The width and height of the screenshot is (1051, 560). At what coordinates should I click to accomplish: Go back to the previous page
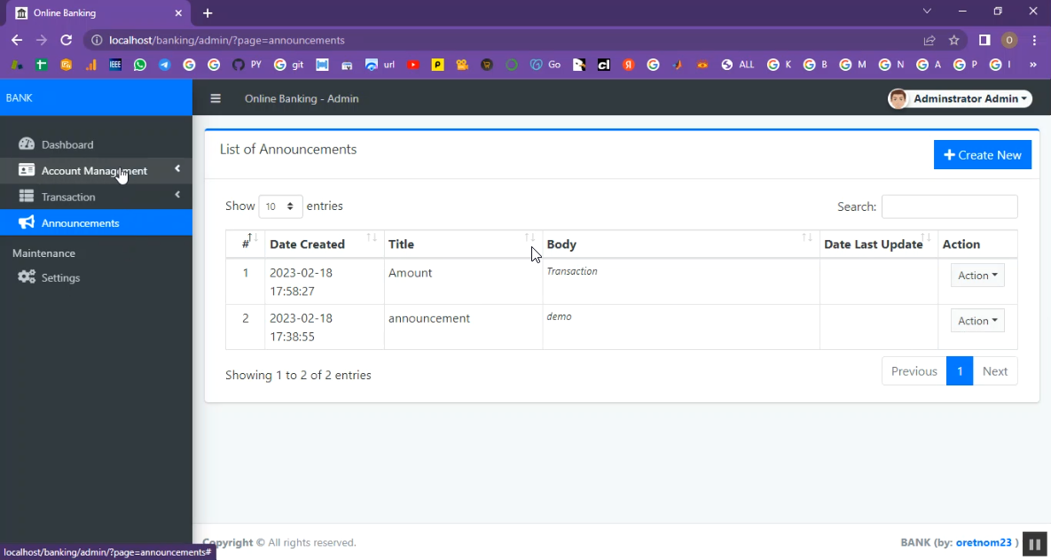pyautogui.click(x=17, y=40)
